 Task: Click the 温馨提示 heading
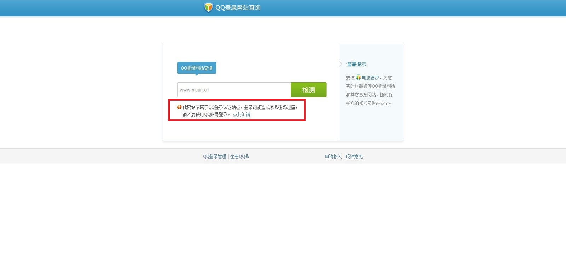356,64
